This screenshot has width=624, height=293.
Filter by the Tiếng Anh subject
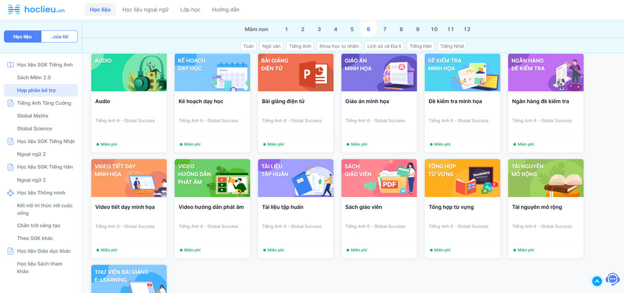tap(300, 46)
